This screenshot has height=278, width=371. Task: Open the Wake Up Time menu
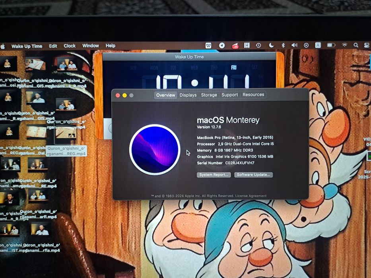coord(27,46)
